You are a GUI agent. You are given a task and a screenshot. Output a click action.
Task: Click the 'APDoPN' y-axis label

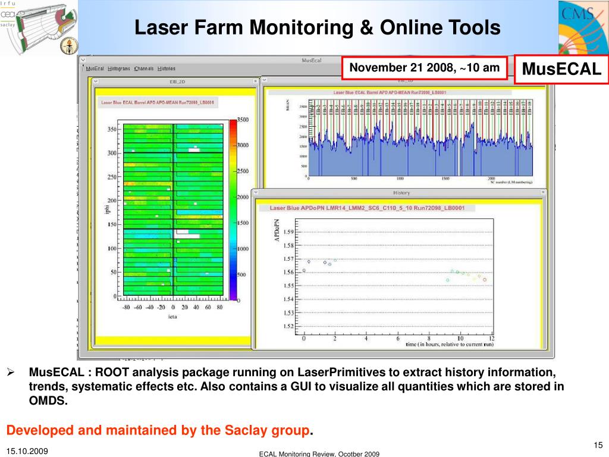(x=277, y=230)
